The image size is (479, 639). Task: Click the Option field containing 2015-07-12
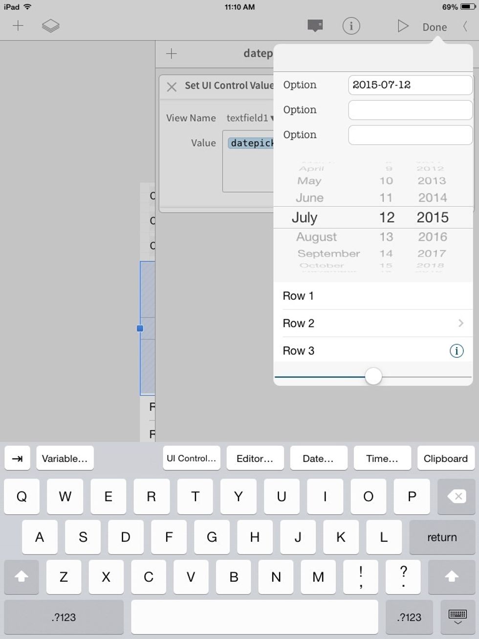(x=410, y=85)
